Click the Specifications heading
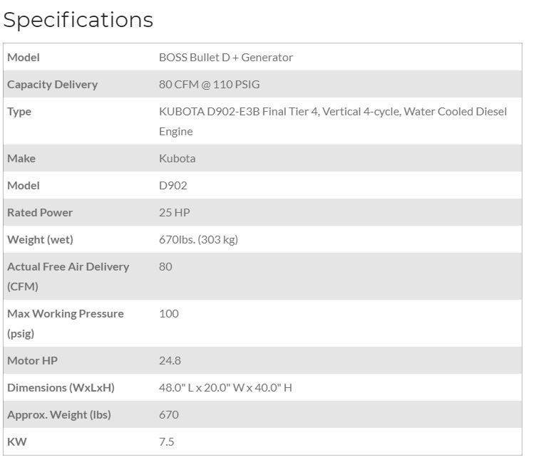The width and height of the screenshot is (536, 462). pyautogui.click(x=78, y=19)
